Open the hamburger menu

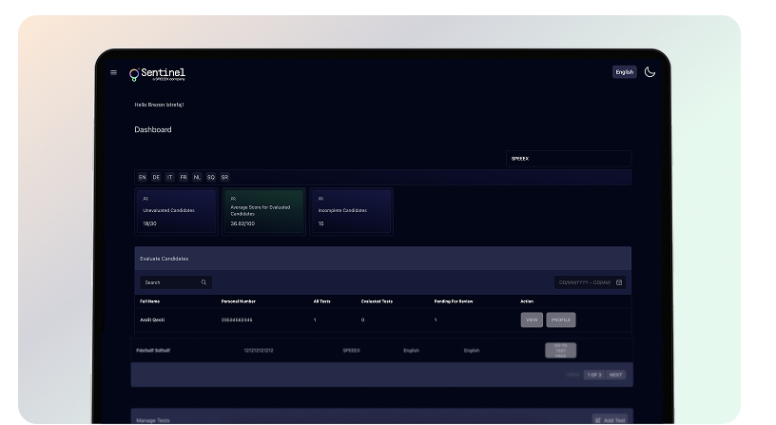click(113, 72)
